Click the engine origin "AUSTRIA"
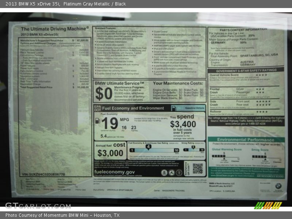This screenshot has height=219, width=292. (x=247, y=62)
